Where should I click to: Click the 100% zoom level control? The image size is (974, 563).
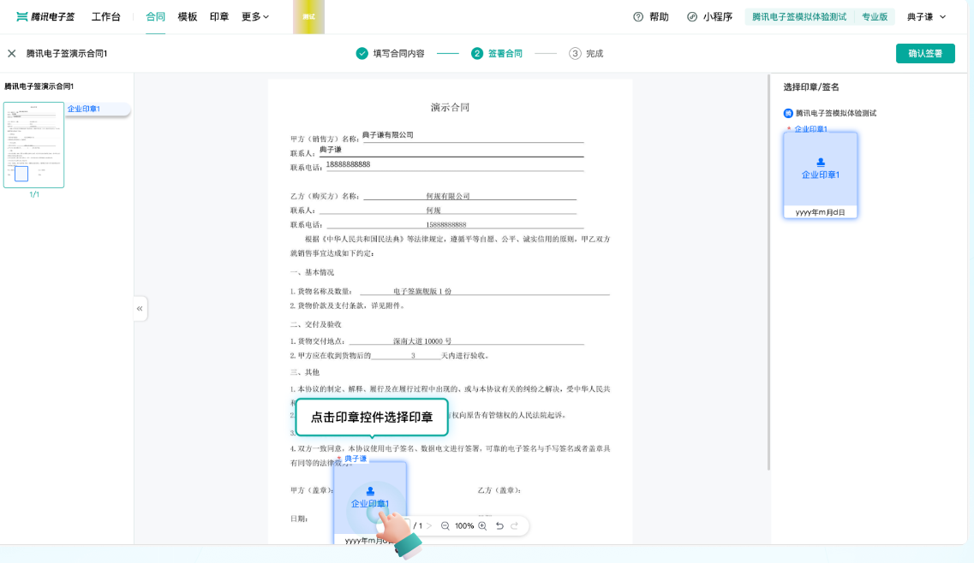pos(464,525)
